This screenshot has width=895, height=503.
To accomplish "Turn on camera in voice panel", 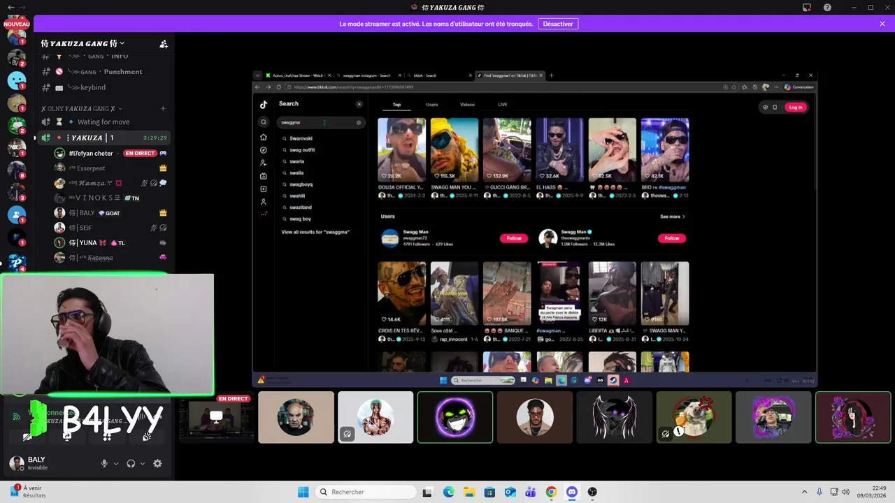I will [x=27, y=436].
